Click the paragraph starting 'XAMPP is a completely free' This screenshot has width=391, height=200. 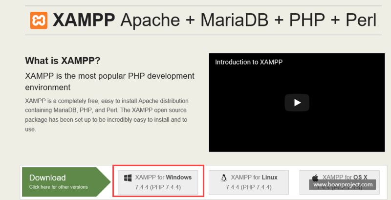coord(107,115)
